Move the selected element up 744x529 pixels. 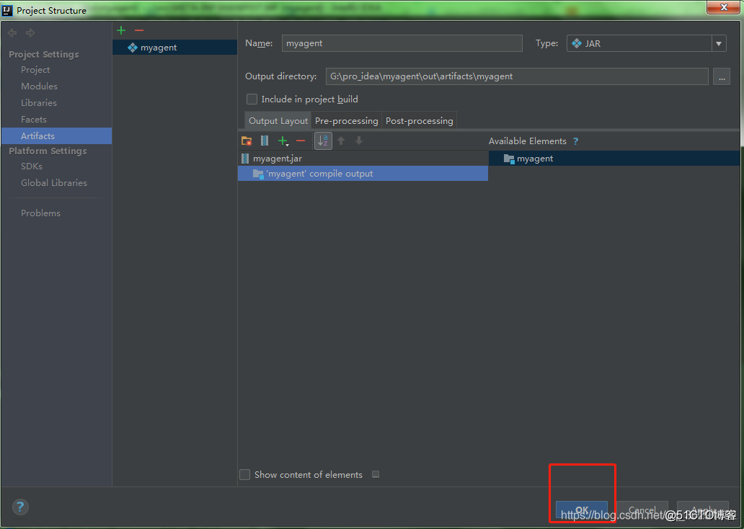[x=341, y=141]
